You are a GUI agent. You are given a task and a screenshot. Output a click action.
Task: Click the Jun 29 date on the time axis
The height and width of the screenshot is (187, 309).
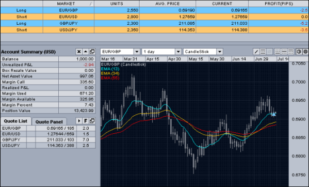pyautogui.click(x=262, y=59)
